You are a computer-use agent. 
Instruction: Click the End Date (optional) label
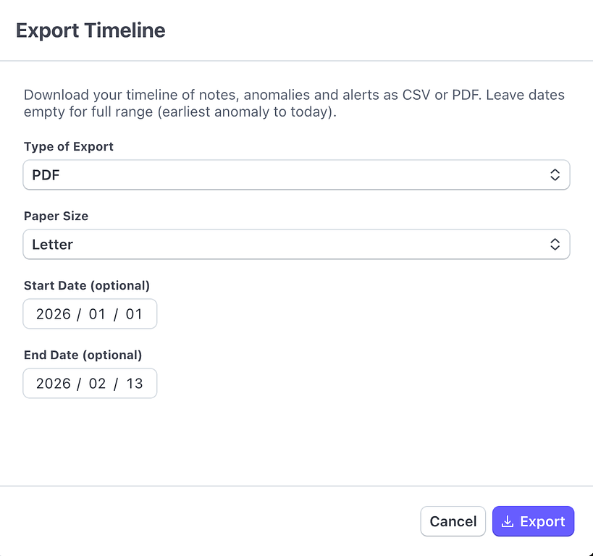coord(83,355)
